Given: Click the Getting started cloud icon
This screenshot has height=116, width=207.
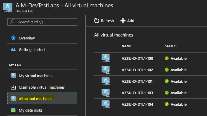Looking at the screenshot, I should tap(13, 49).
